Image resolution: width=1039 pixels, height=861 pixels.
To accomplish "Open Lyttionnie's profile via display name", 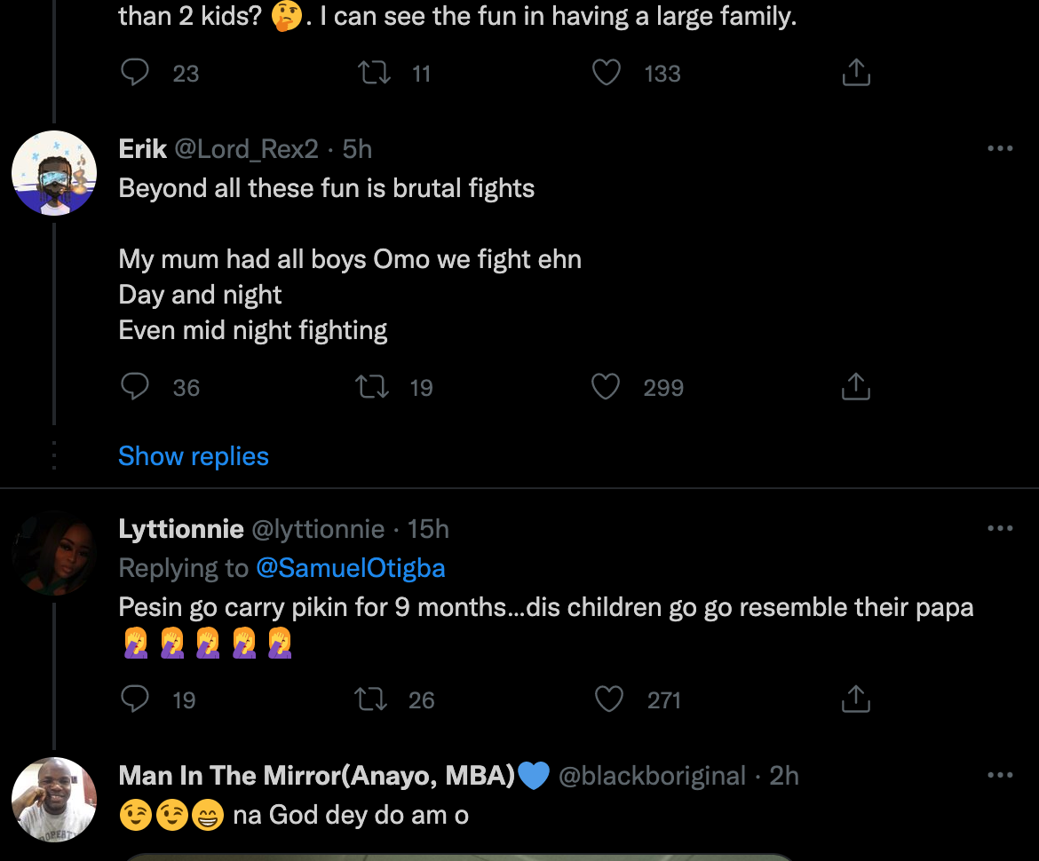I will pos(181,529).
